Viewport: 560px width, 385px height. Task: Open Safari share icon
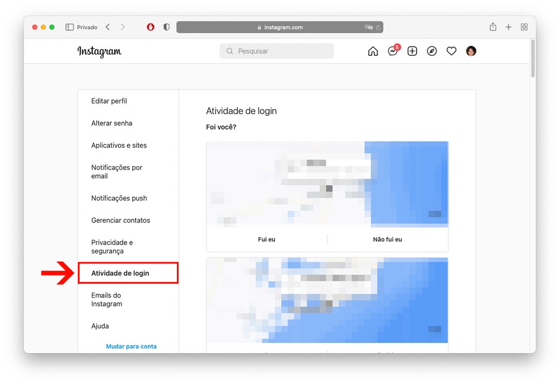(493, 27)
